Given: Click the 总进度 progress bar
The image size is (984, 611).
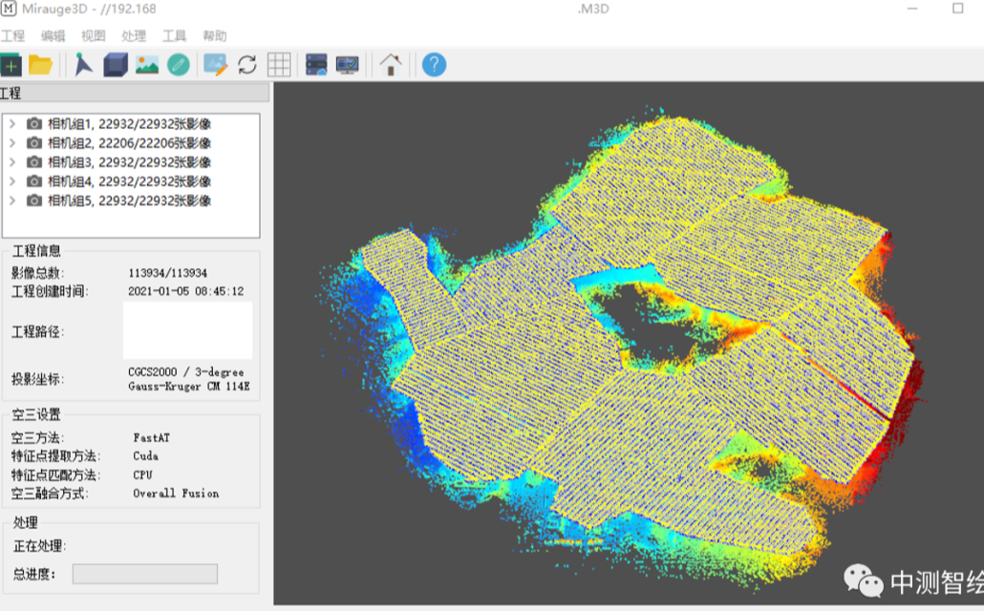Looking at the screenshot, I should click(145, 574).
